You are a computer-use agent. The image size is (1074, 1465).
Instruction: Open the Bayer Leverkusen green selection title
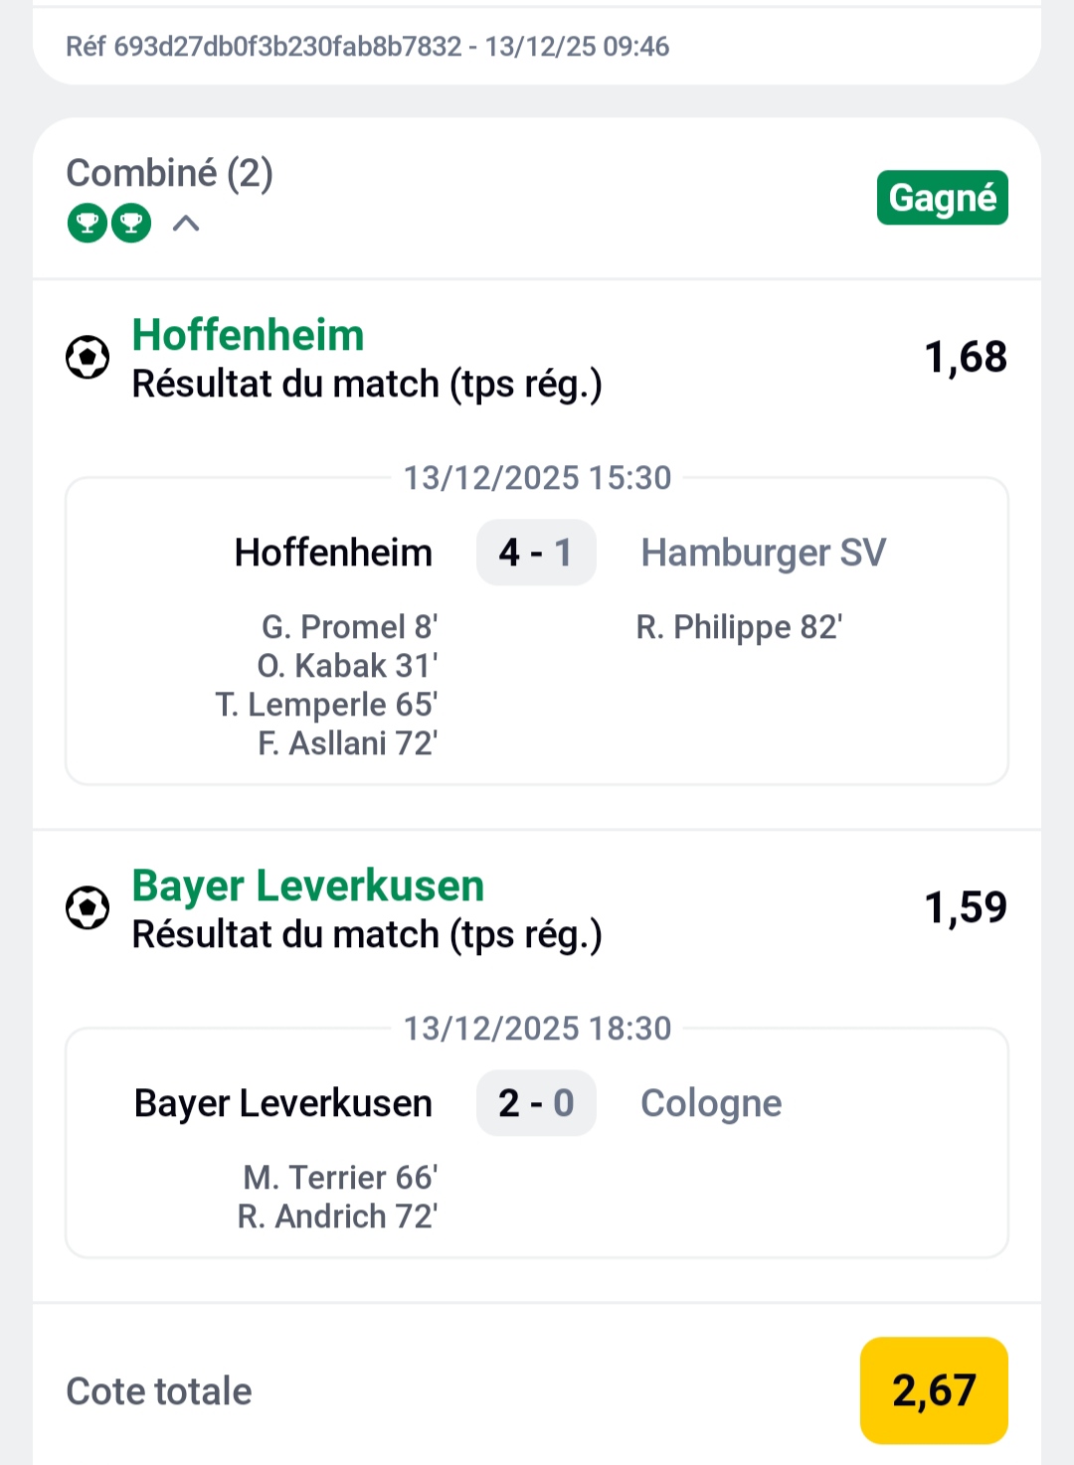(x=308, y=886)
